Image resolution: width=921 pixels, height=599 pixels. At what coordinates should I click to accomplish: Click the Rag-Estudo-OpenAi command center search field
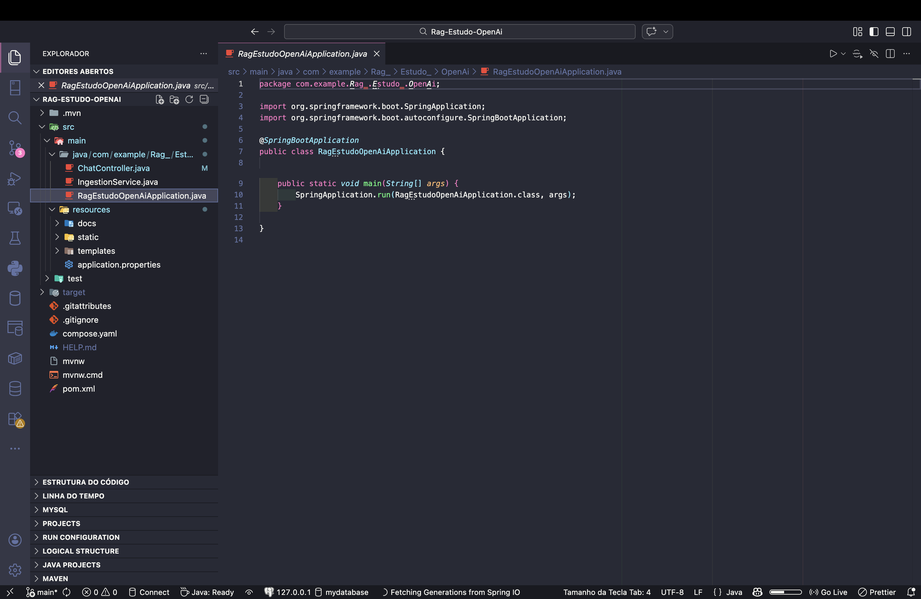[x=460, y=32]
